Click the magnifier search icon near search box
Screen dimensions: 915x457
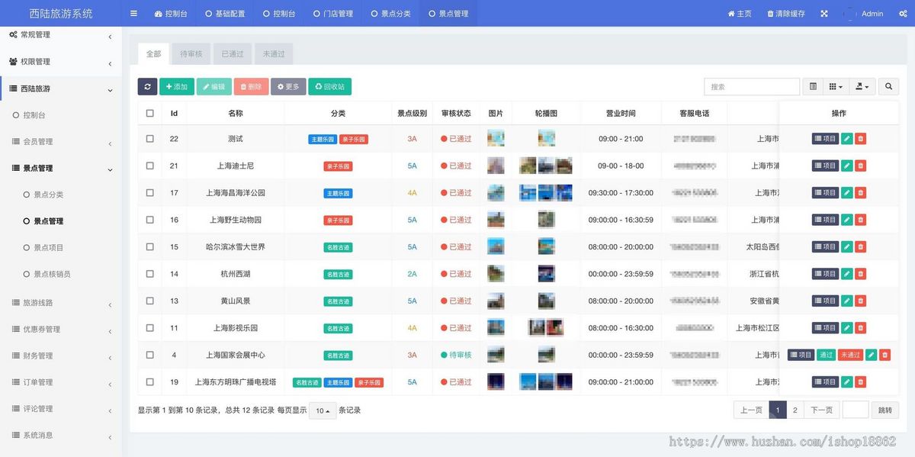888,86
